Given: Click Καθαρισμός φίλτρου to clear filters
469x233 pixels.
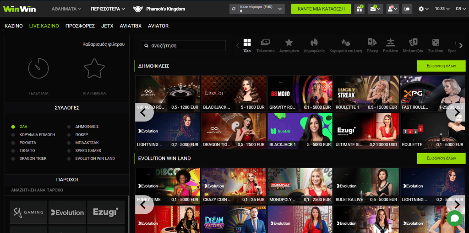Looking at the screenshot, I should pos(104,44).
